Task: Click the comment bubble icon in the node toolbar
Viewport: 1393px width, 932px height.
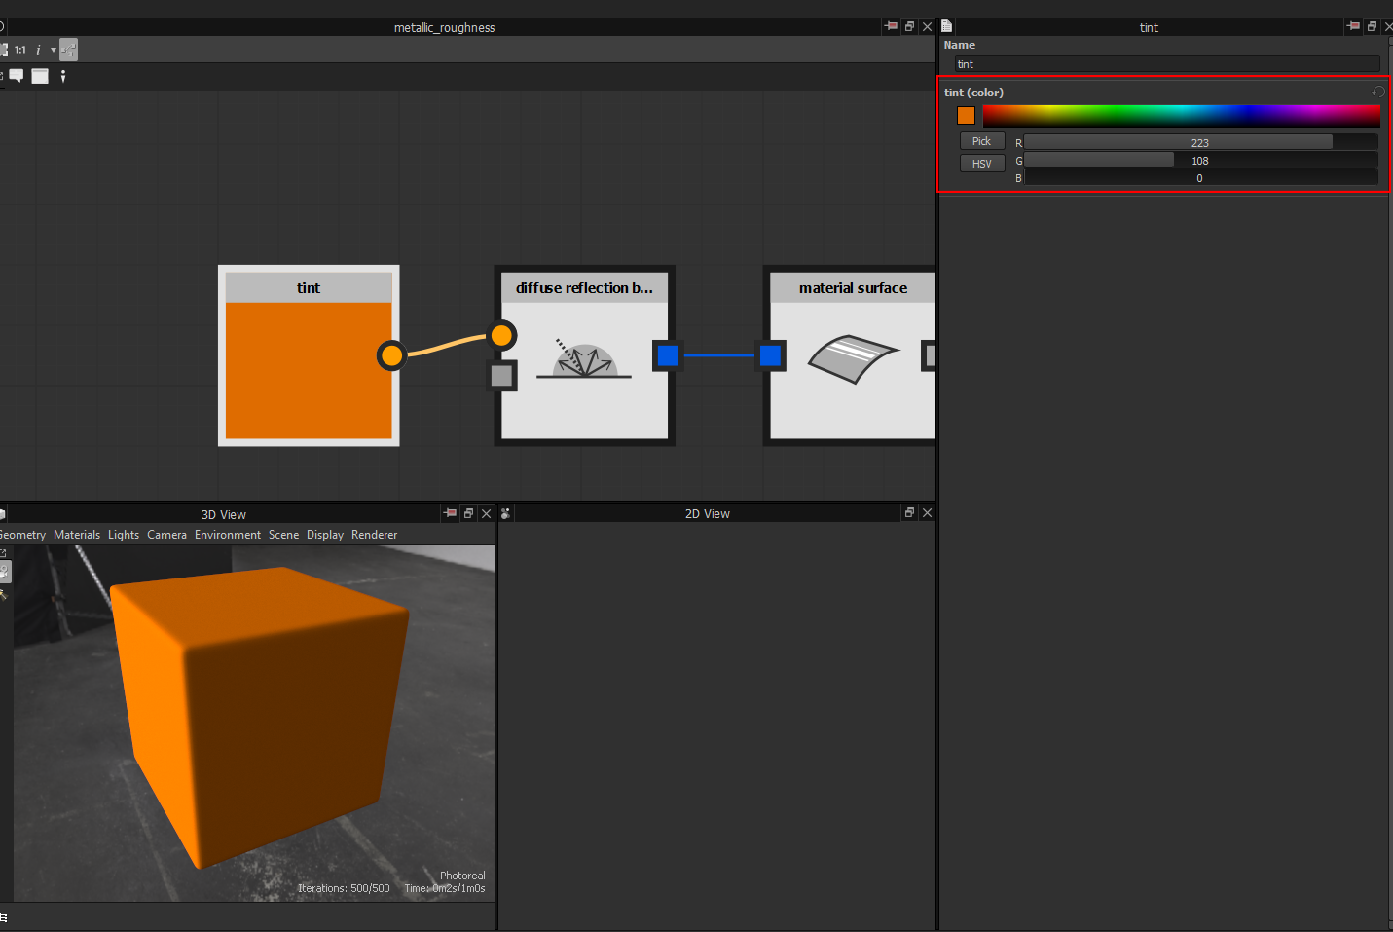Action: 16,75
